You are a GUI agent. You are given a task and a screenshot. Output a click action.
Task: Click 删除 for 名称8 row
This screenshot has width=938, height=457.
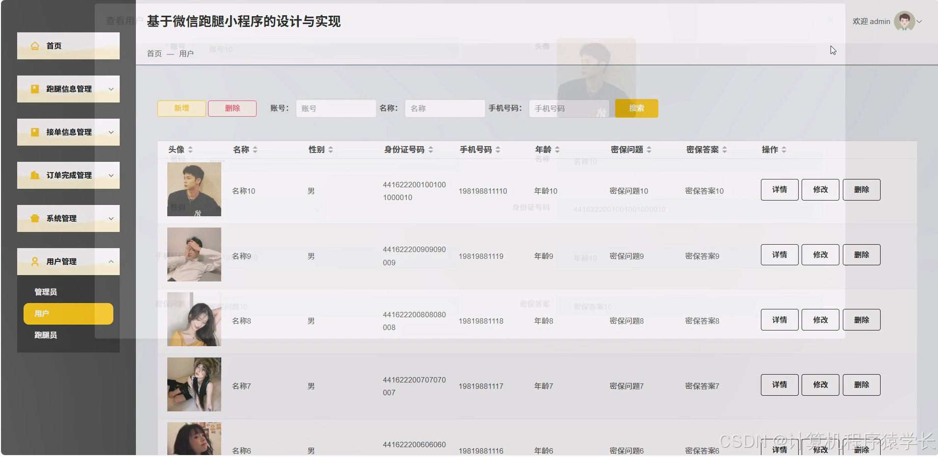tap(861, 320)
